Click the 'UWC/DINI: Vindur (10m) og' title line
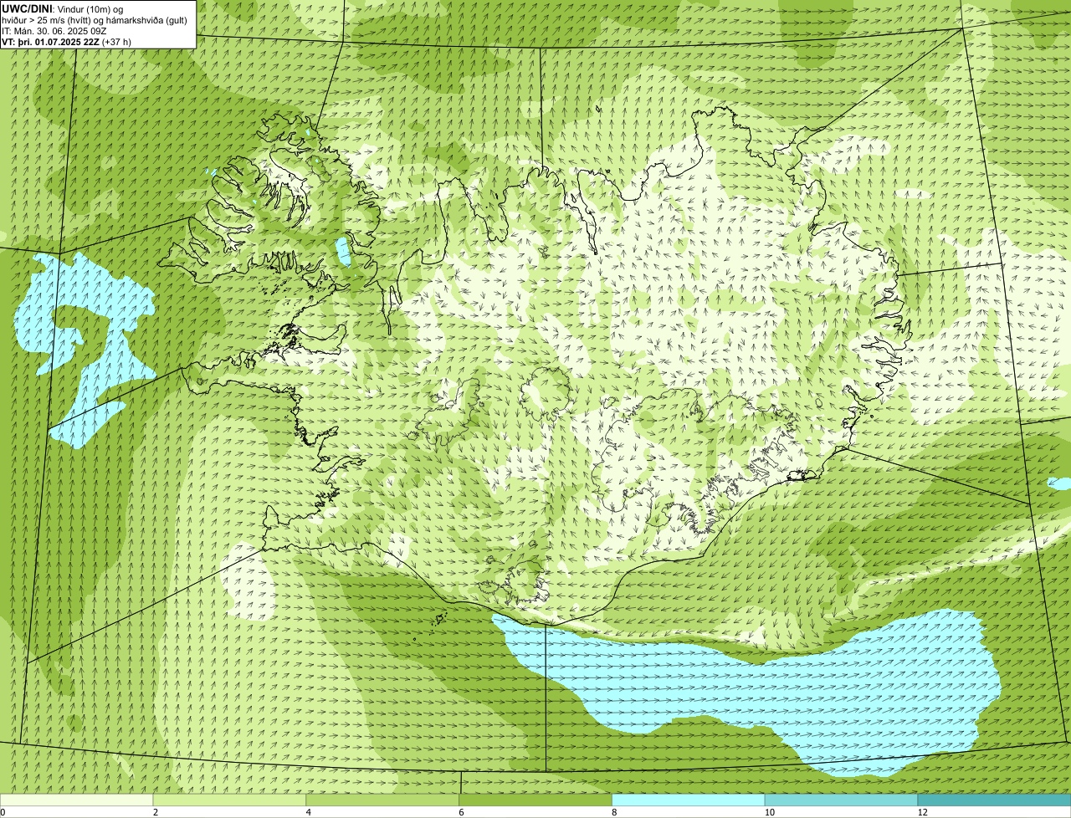The width and height of the screenshot is (1071, 818). pyautogui.click(x=62, y=8)
